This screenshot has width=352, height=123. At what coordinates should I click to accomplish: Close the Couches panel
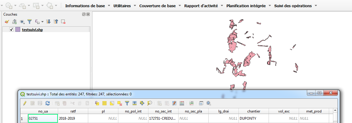point(88,14)
